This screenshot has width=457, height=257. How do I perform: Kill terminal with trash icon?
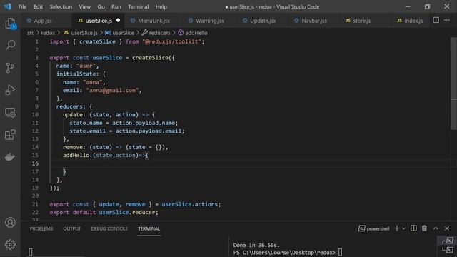pos(424,228)
